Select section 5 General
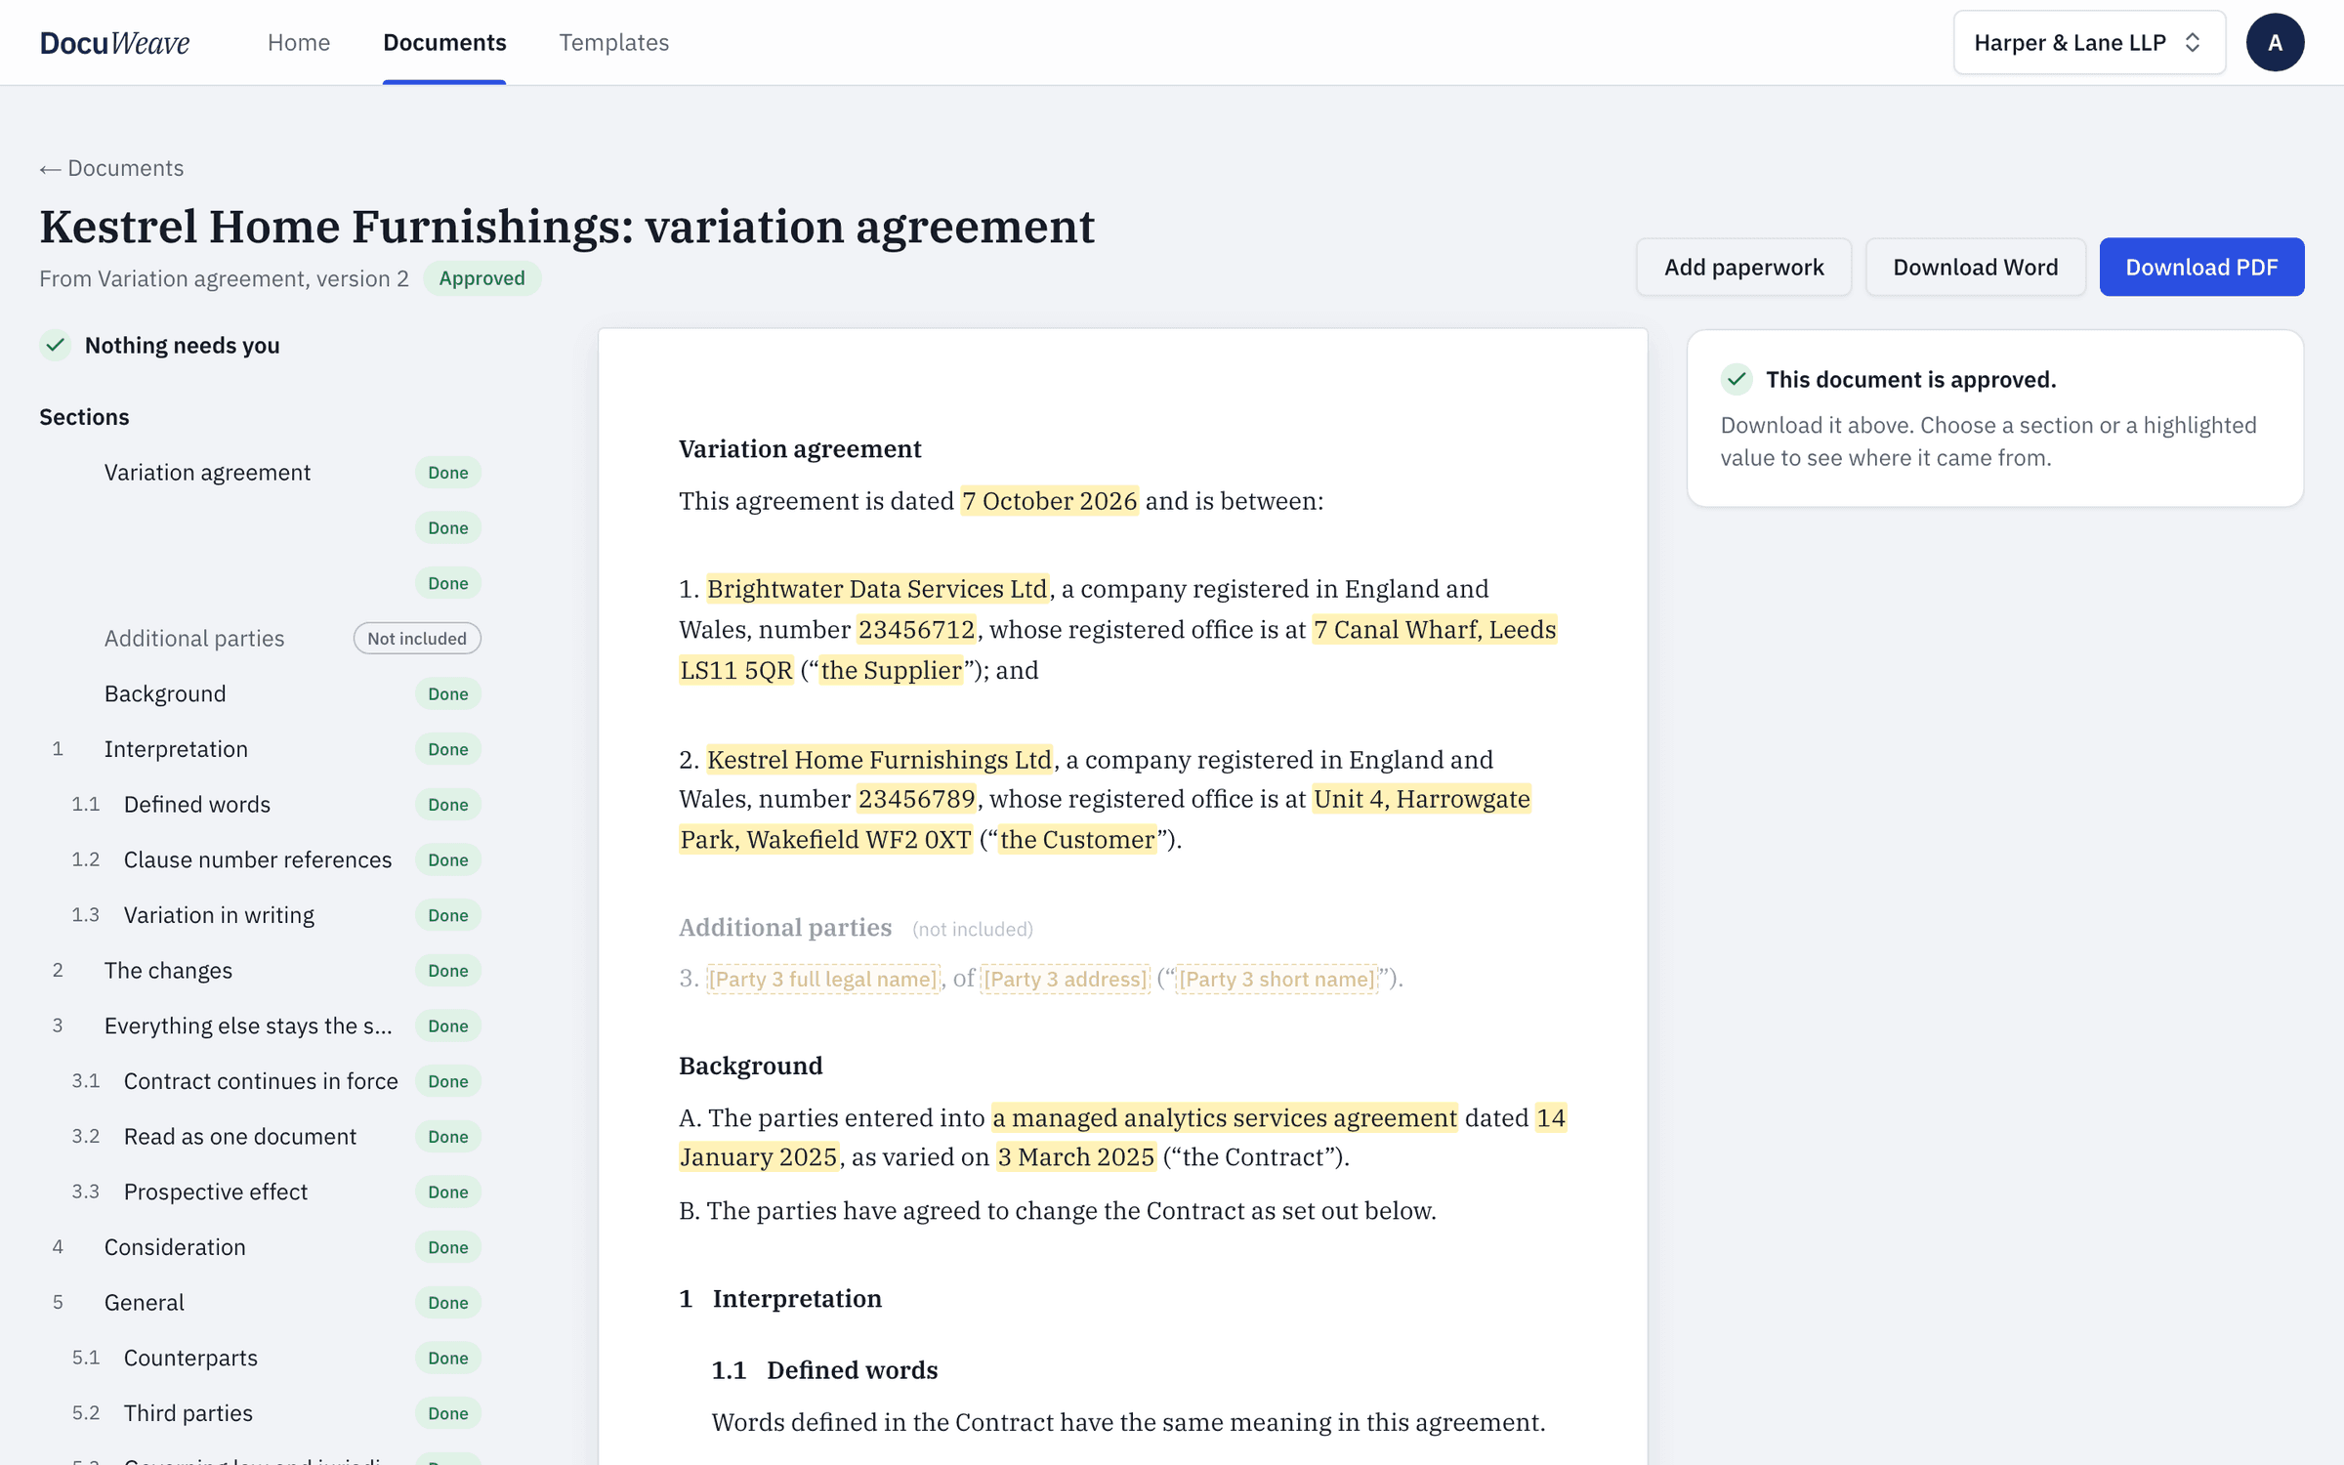This screenshot has width=2344, height=1465. (262, 1303)
